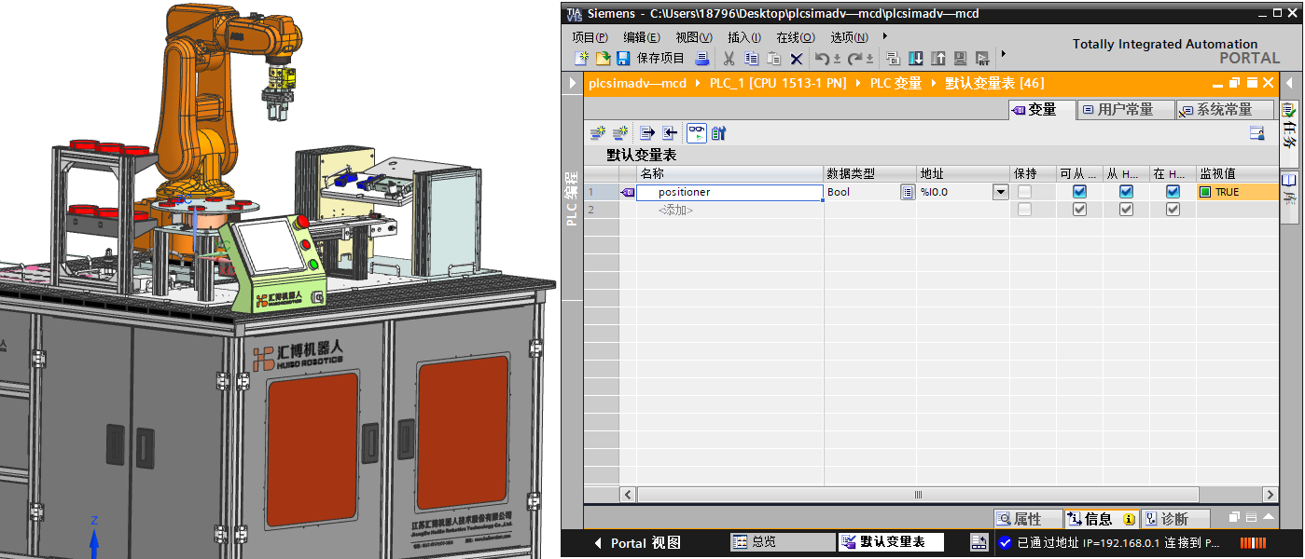Open the address dropdown for %I0.0
The height and width of the screenshot is (559, 1305).
[x=1000, y=192]
